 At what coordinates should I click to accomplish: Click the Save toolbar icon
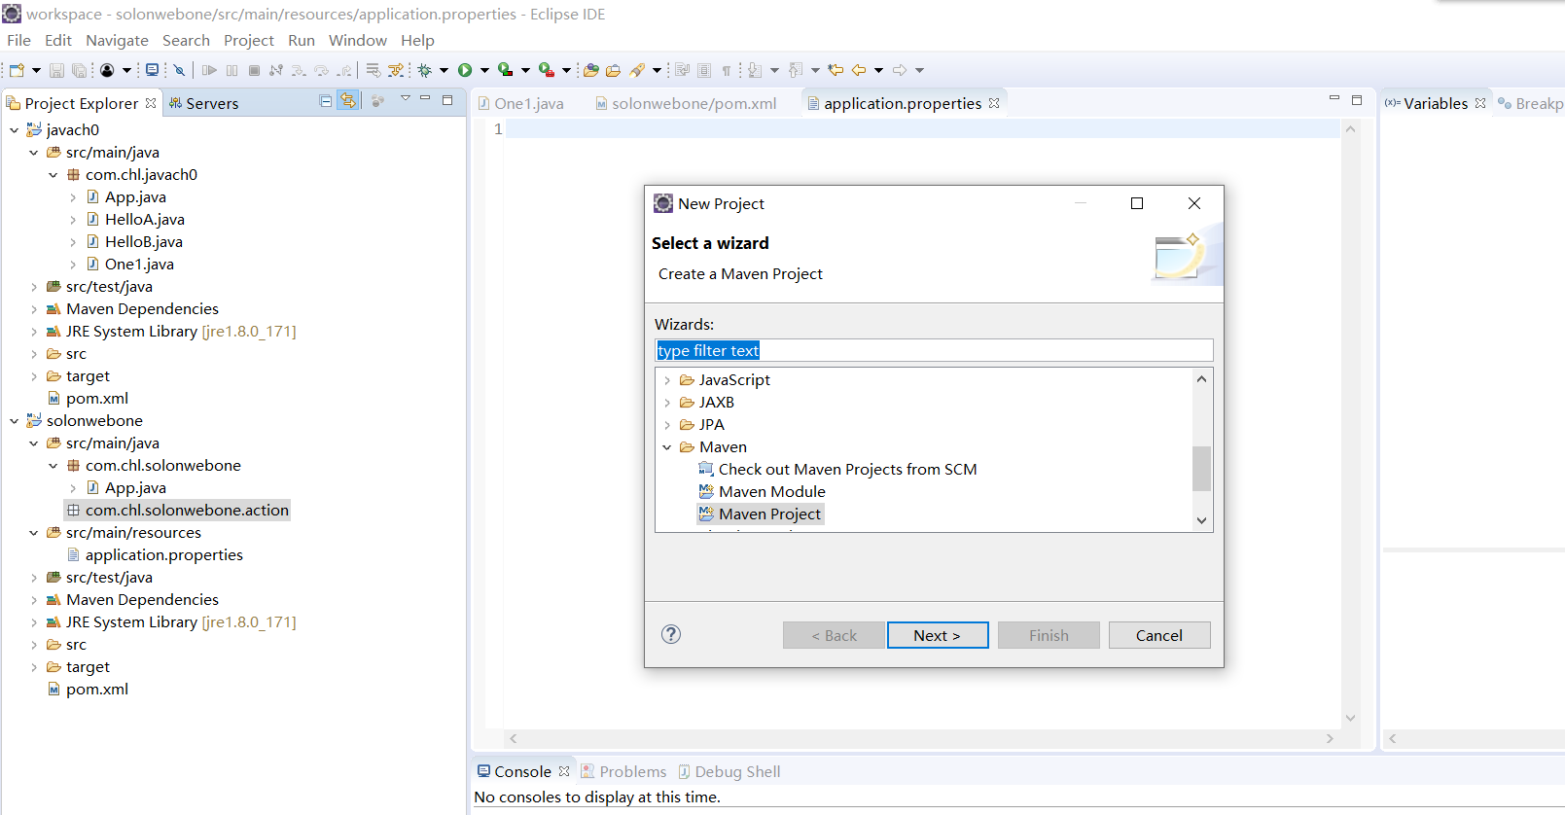click(56, 70)
